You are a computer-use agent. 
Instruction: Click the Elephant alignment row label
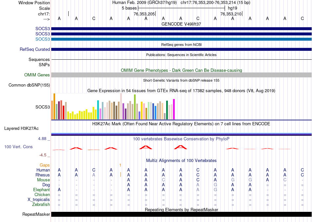(42, 190)
